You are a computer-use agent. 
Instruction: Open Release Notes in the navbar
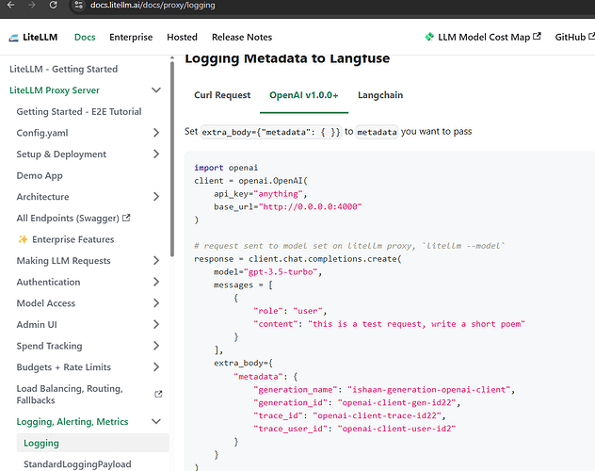[242, 38]
